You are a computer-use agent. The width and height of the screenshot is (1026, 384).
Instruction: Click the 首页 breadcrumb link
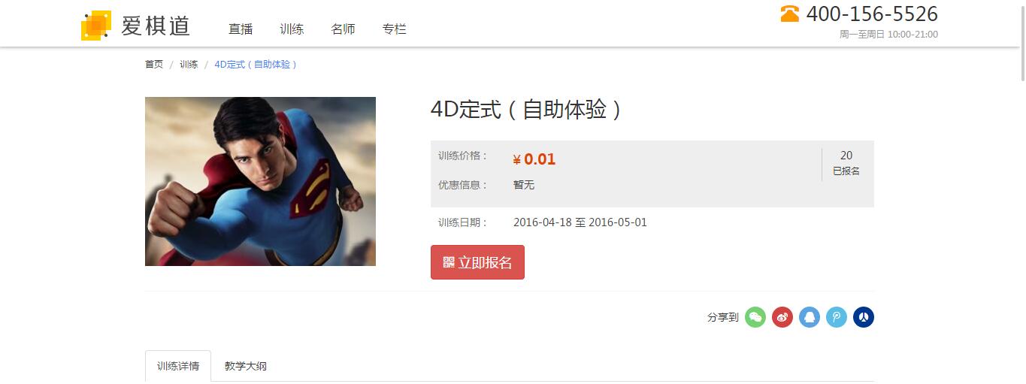pyautogui.click(x=154, y=65)
